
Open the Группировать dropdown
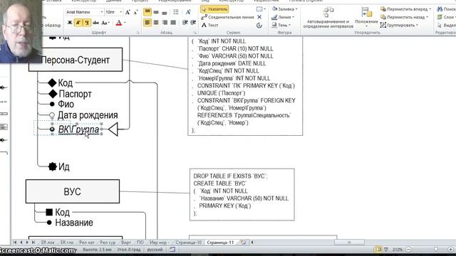point(399,25)
